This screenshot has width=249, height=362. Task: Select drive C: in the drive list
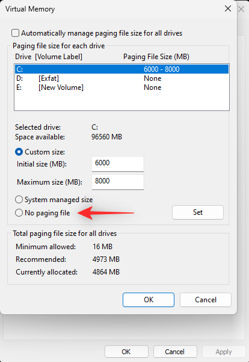121,69
